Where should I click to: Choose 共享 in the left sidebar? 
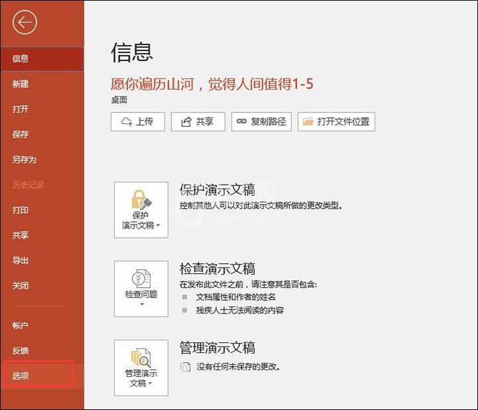[42, 235]
